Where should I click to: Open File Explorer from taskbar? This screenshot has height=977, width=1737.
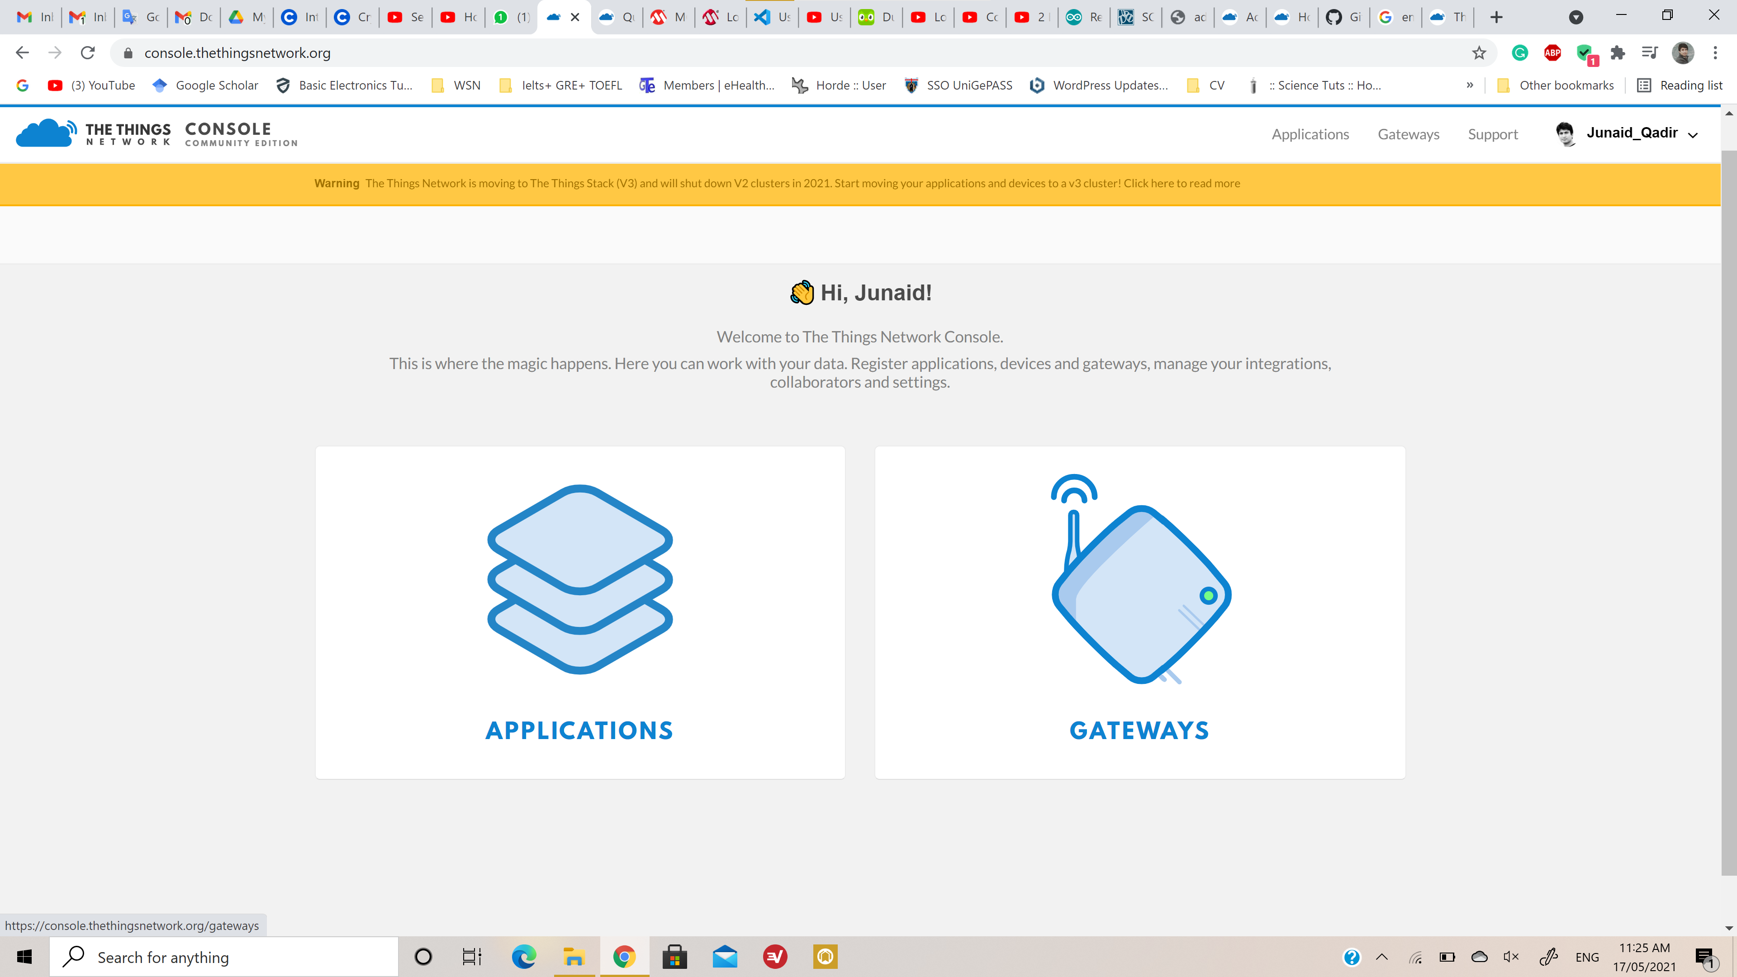574,957
